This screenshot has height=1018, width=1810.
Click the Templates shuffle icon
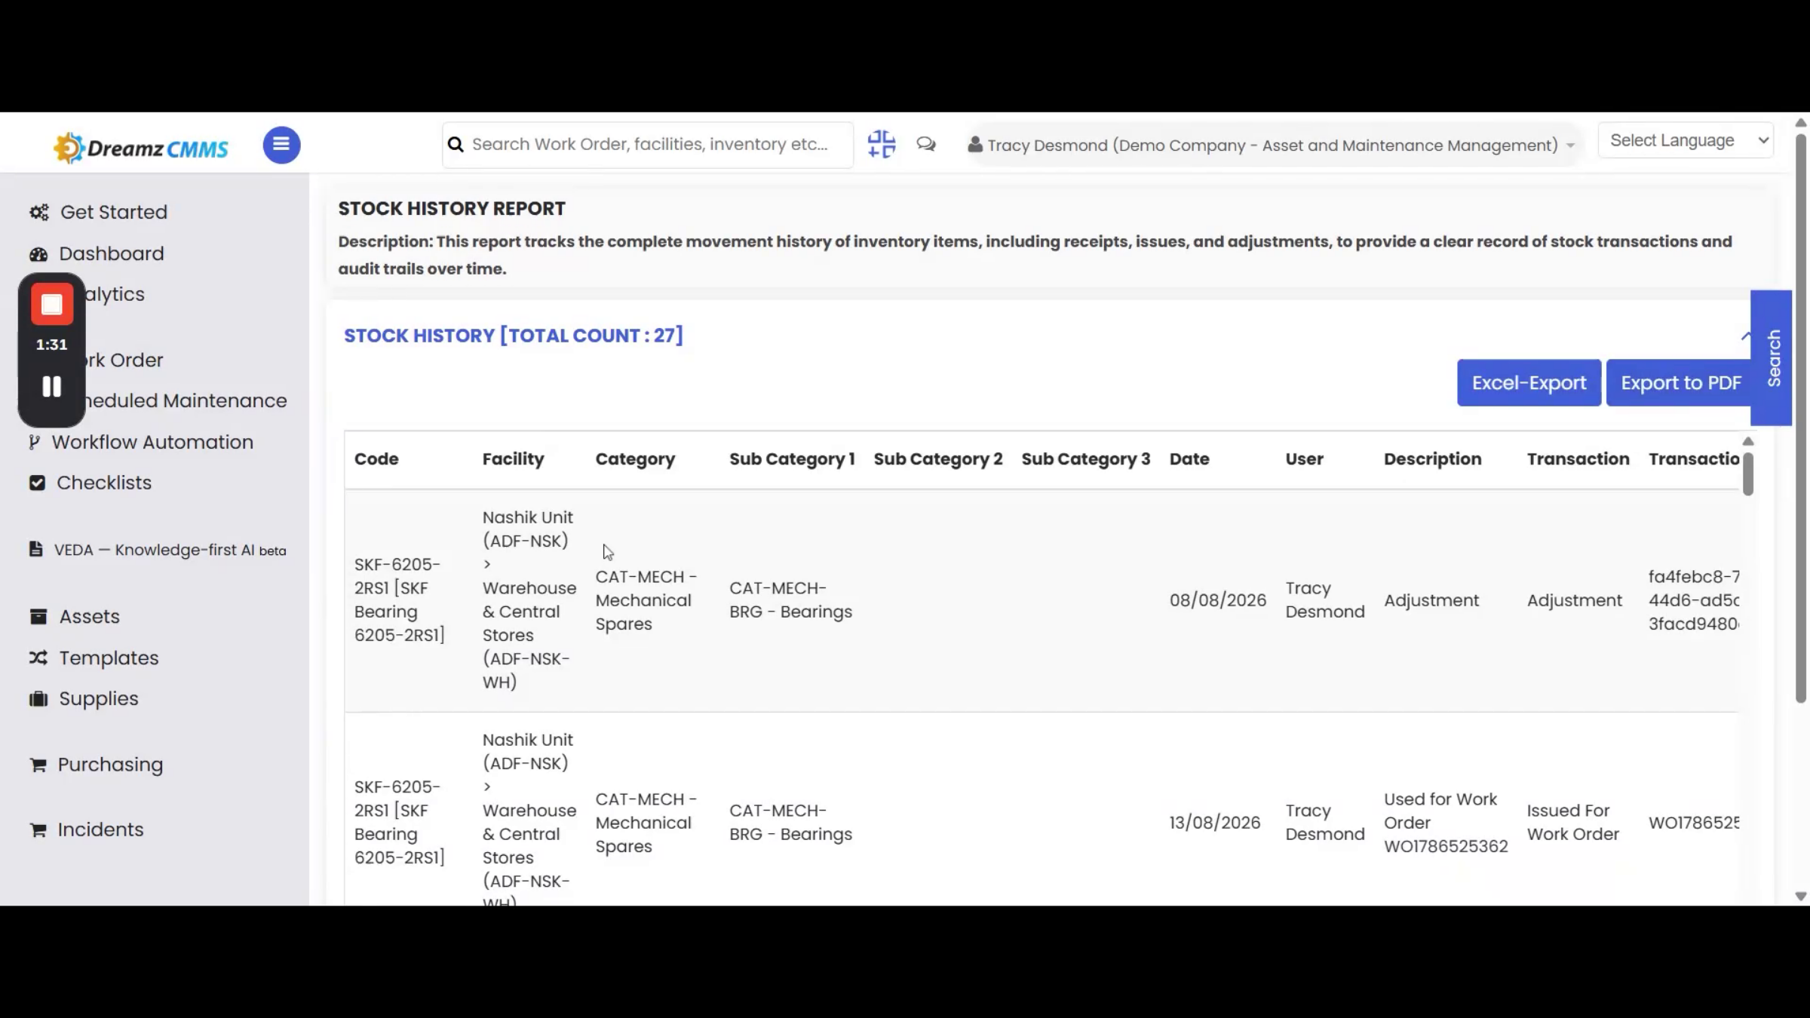point(38,658)
